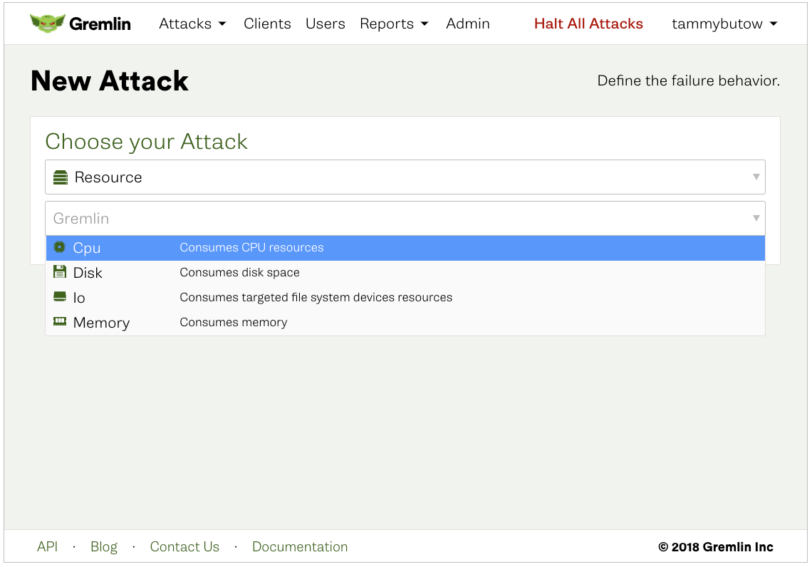Click 'Consumes memory' description
Image resolution: width=812 pixels, height=567 pixels.
[x=234, y=322]
